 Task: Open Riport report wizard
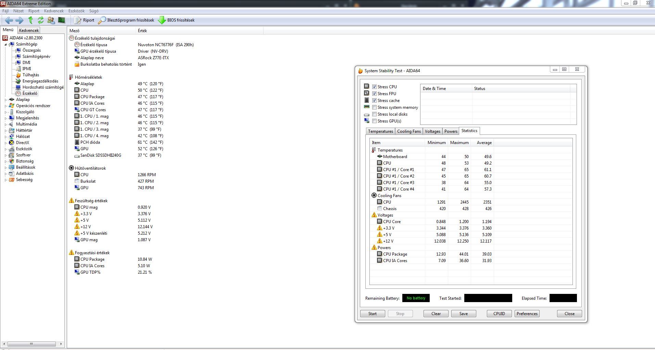pos(84,20)
